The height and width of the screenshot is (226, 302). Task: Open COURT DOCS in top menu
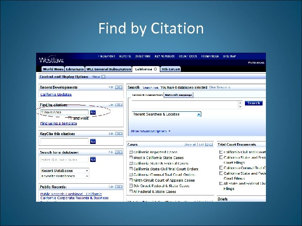point(188,56)
